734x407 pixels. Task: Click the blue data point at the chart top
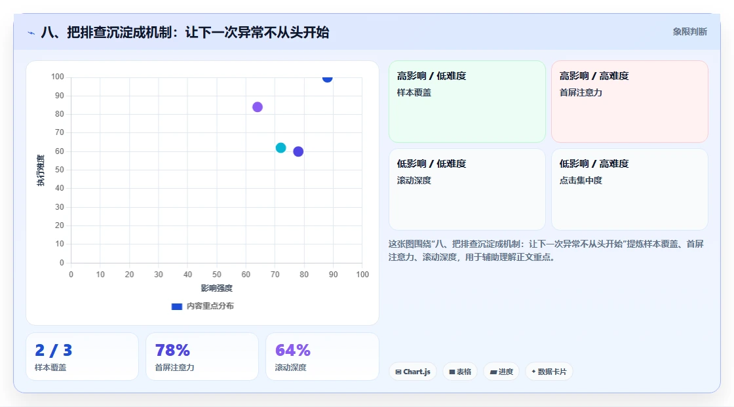click(x=327, y=78)
